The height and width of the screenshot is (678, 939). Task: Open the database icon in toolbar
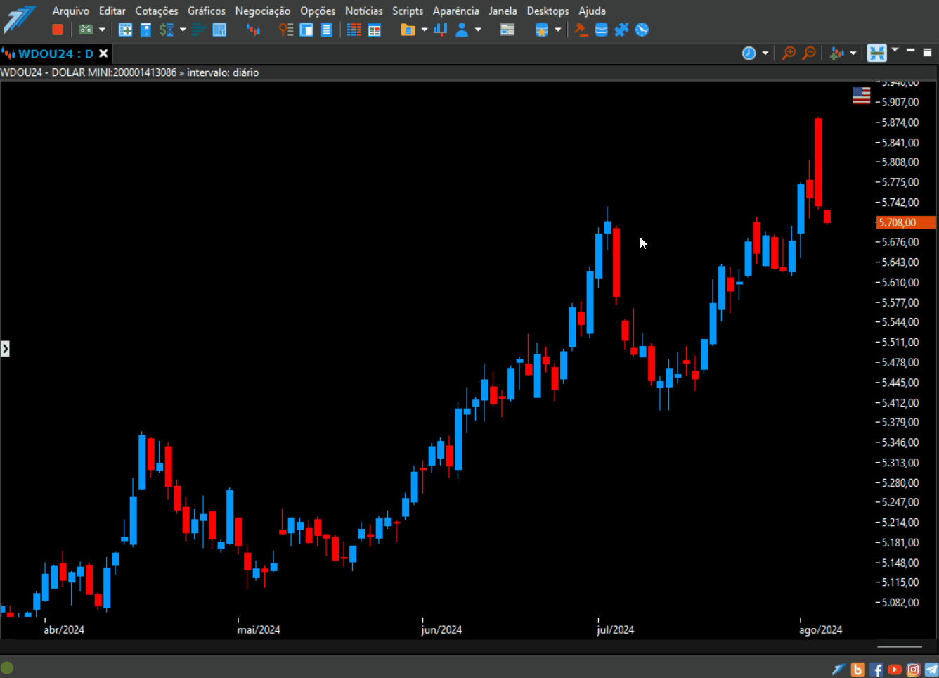pos(602,30)
